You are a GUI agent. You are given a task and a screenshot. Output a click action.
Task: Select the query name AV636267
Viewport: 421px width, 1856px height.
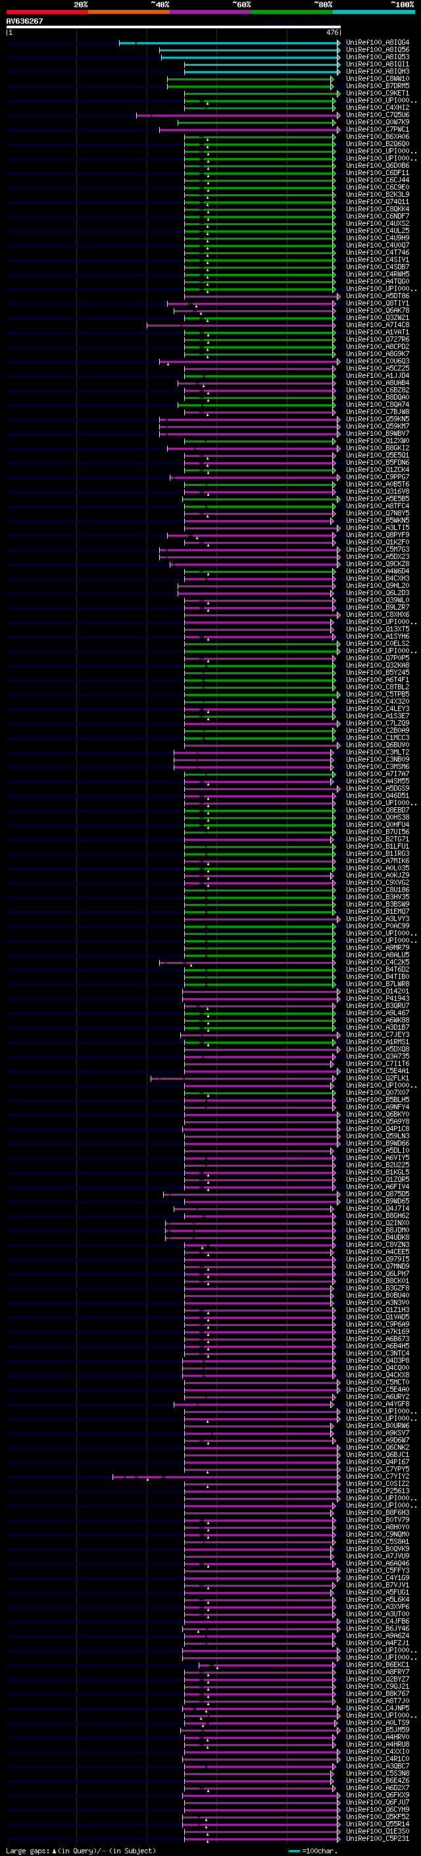(24, 21)
